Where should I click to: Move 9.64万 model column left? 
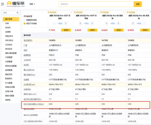[107, 23]
